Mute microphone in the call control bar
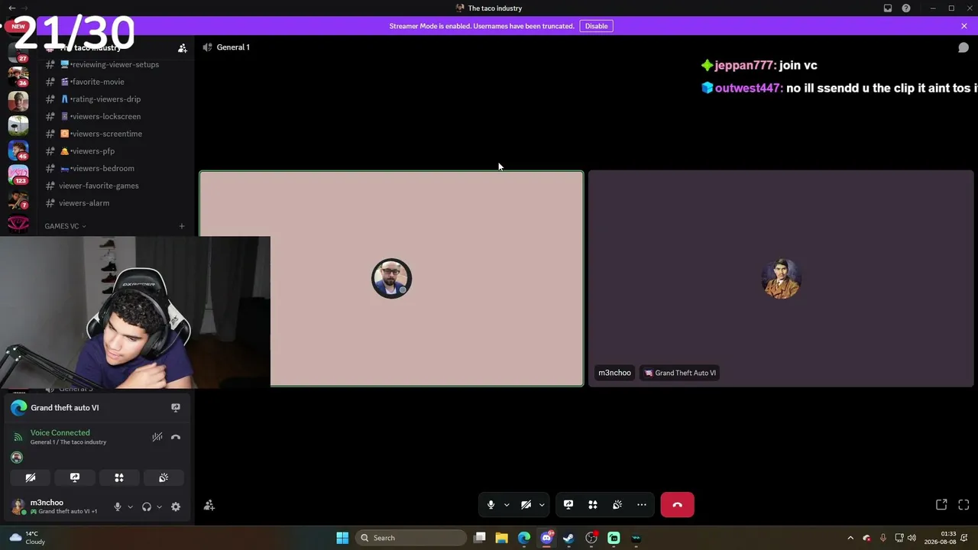This screenshot has width=978, height=550. click(x=491, y=505)
